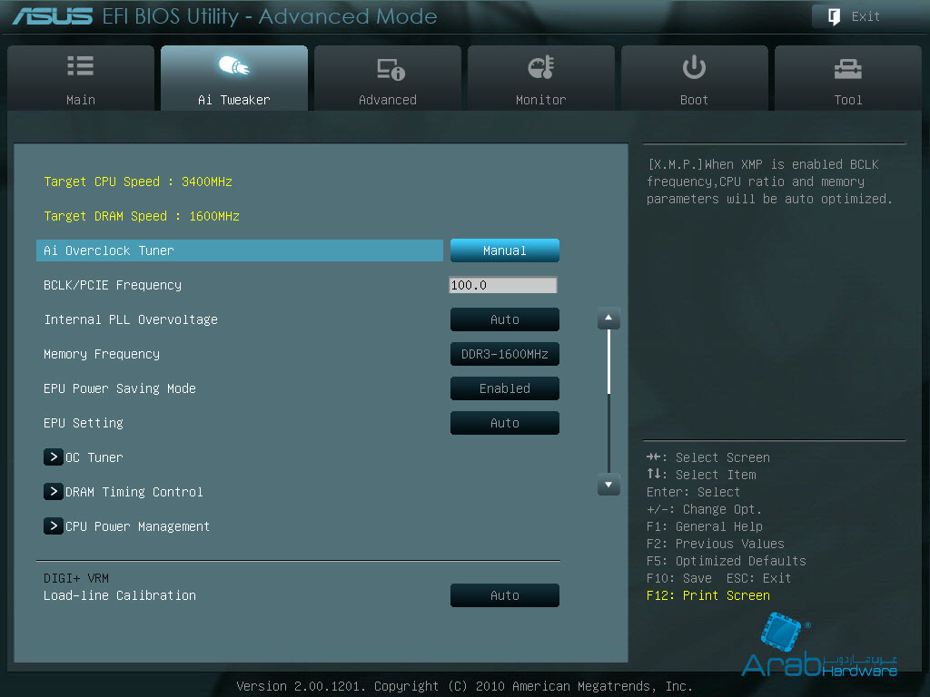Image resolution: width=930 pixels, height=697 pixels.
Task: Click the Target CPU Speed : 3400MHz text
Action: tap(138, 182)
